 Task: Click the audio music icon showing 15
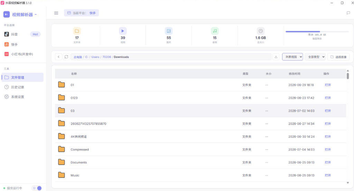(215, 31)
